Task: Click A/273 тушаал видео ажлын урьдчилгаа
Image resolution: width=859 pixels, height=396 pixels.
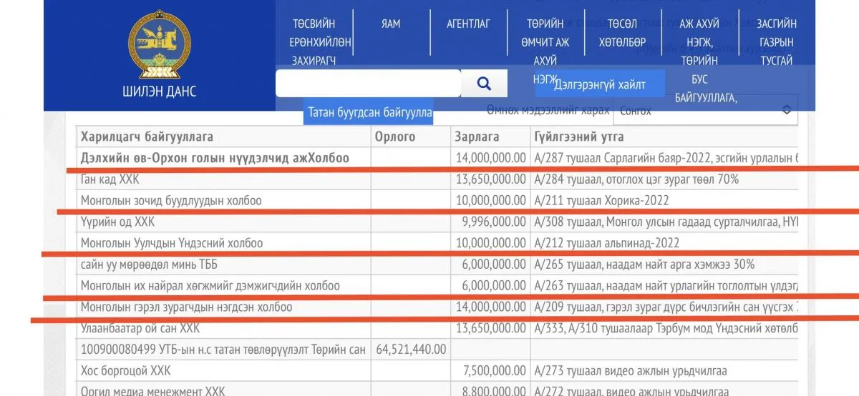Action: pyautogui.click(x=631, y=371)
